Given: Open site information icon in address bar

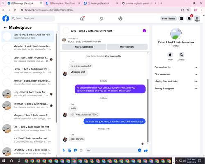Looking at the screenshot, I should coord(22,10).
